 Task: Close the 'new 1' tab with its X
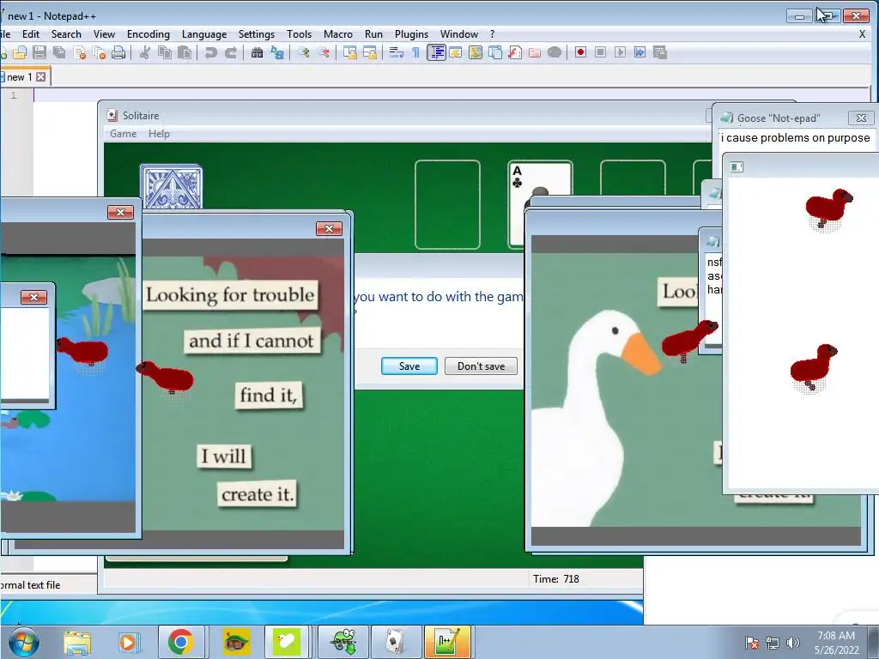tap(41, 76)
